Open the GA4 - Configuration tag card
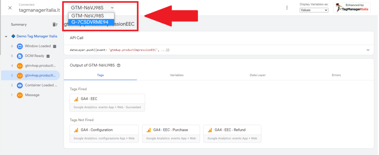The width and height of the screenshot is (379, 155). coord(104,134)
